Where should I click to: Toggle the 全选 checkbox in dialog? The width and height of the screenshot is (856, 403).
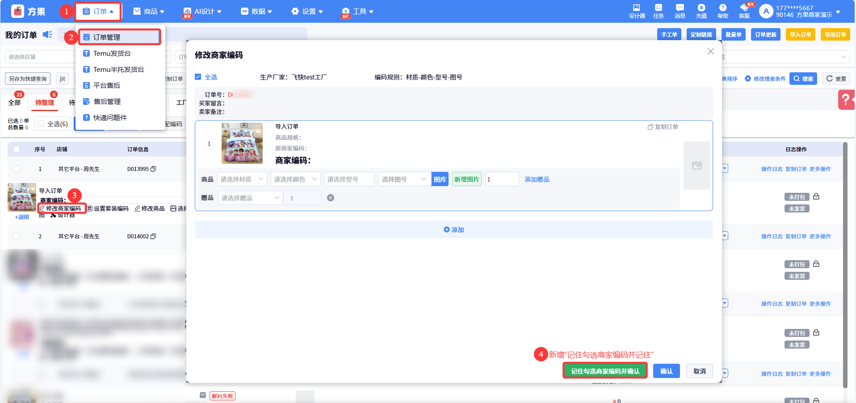(x=198, y=77)
